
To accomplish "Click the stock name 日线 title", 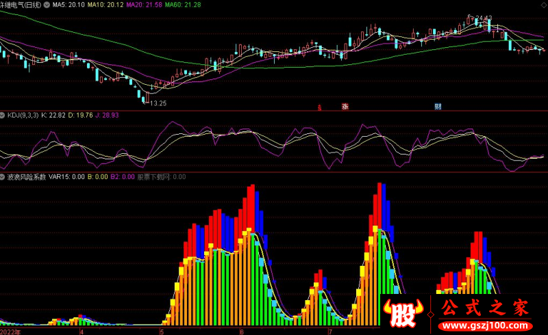I will coord(21,5).
